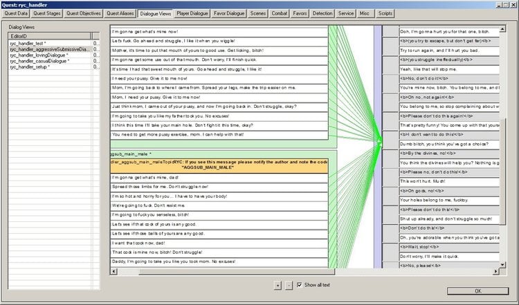The height and width of the screenshot is (305, 519).
Task: Minimize the Quest ryc_handler window
Action: (x=499, y=5)
